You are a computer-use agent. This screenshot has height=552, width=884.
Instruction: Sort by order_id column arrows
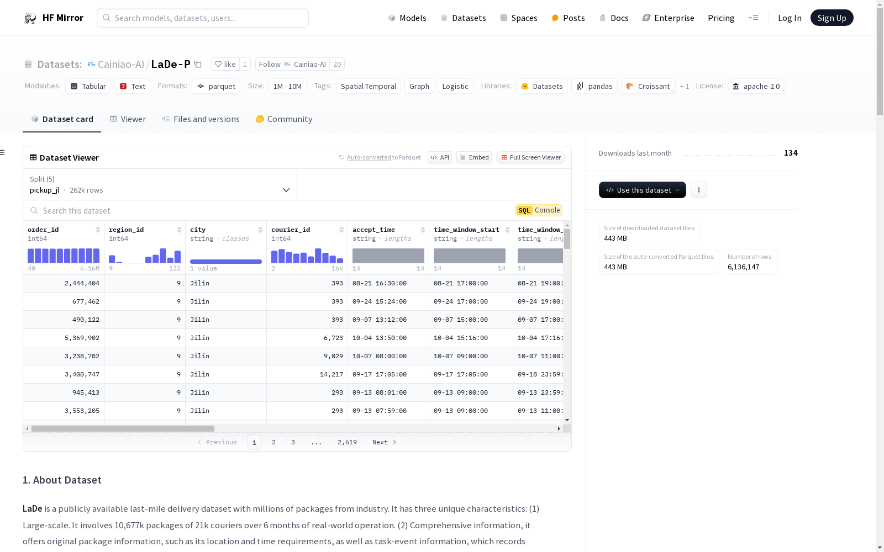[98, 230]
